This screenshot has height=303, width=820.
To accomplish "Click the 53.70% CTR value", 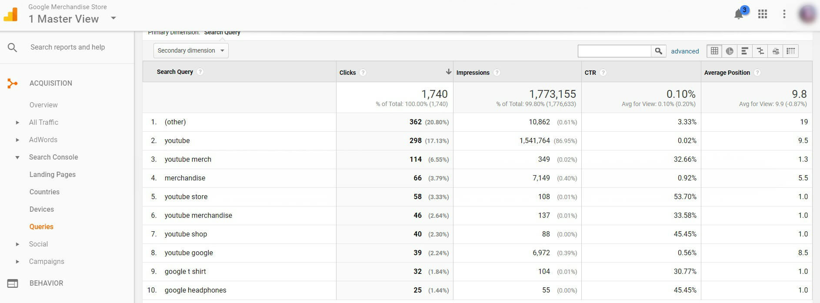I will 685,196.
